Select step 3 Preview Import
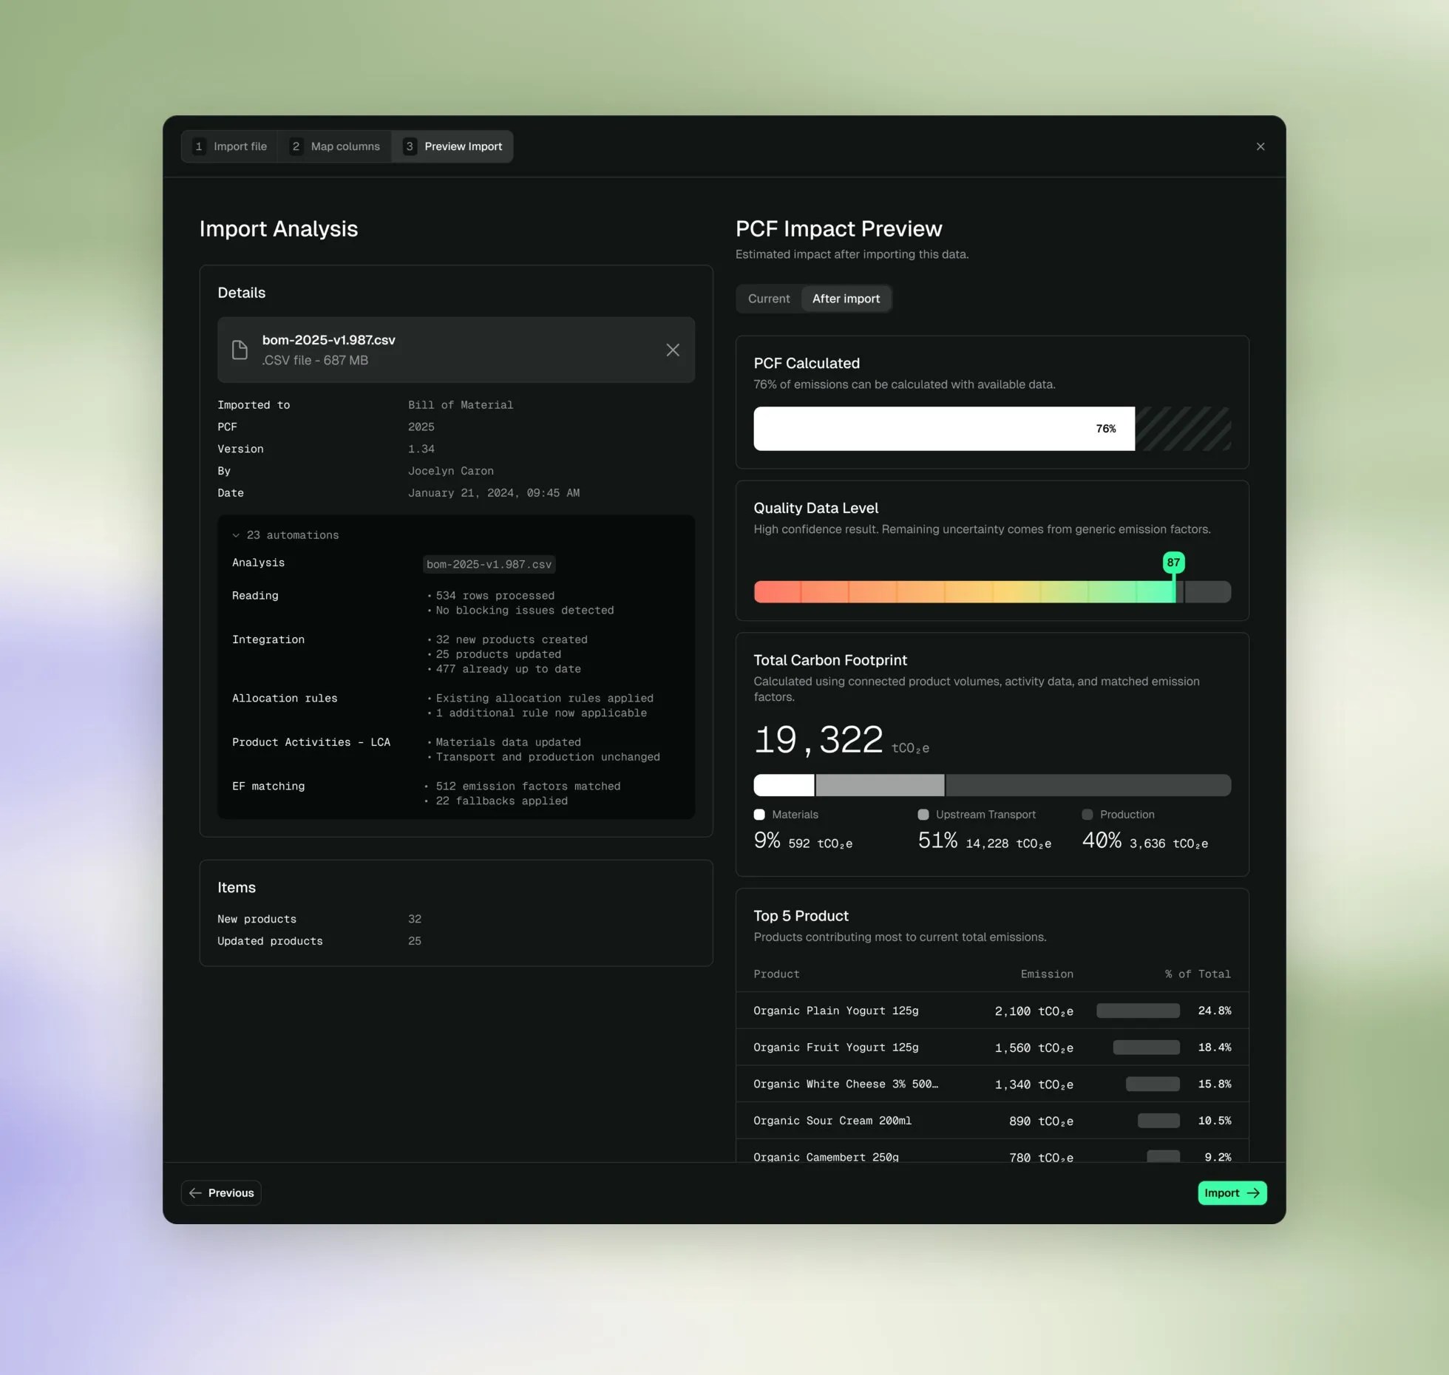1449x1375 pixels. (452, 146)
